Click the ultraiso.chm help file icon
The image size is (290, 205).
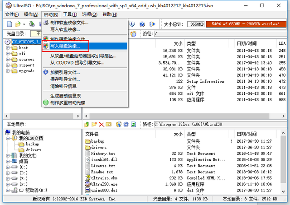87,178
